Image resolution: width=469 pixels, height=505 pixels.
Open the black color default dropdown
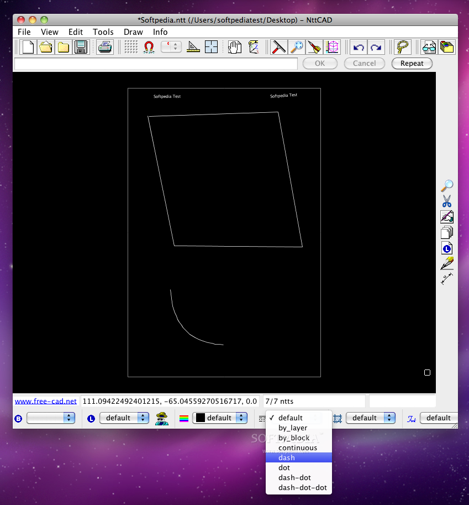(x=220, y=418)
